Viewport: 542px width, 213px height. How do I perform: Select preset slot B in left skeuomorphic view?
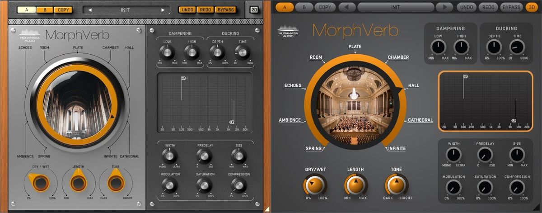[45, 9]
